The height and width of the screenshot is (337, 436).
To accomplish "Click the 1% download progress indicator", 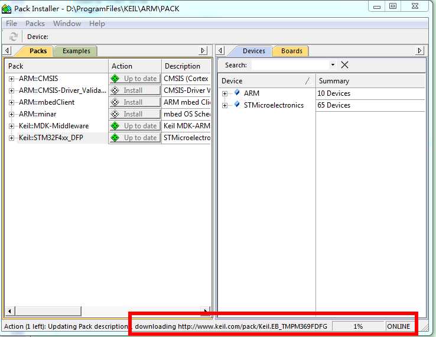I will (358, 326).
